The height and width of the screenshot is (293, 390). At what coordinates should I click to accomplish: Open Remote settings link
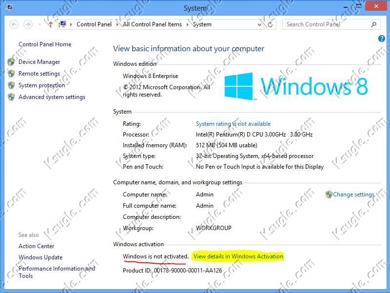click(39, 74)
